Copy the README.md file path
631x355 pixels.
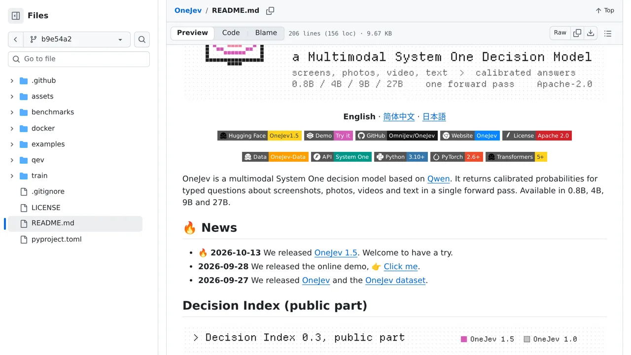270,11
